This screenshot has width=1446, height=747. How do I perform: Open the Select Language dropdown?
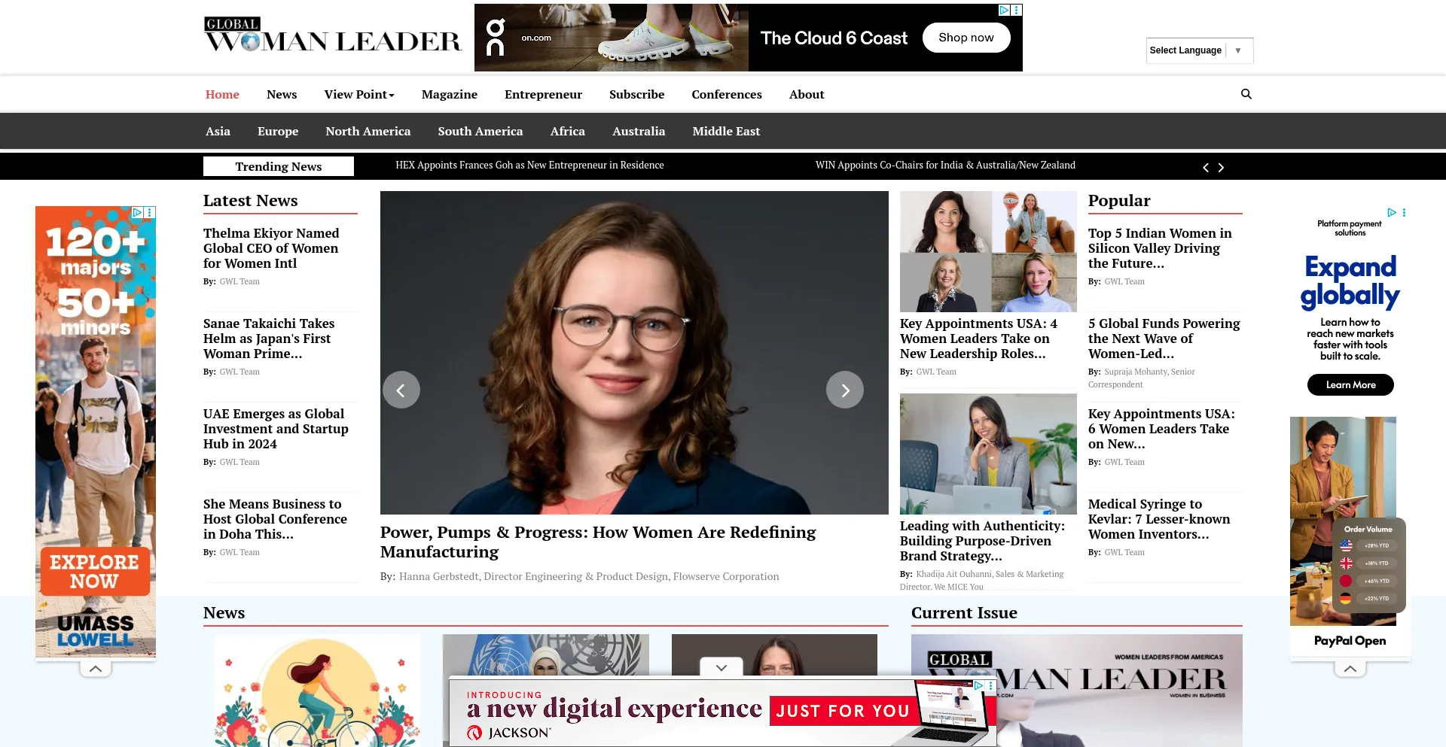click(1200, 50)
